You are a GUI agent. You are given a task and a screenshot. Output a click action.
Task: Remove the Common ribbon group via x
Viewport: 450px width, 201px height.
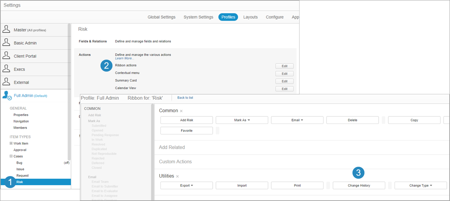coord(181,111)
